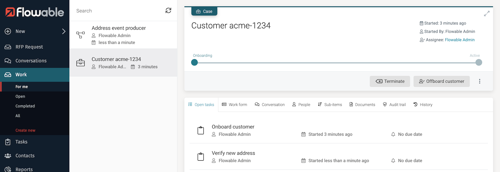The height and width of the screenshot is (172, 500).
Task: Click the clipboard icon for Onboard customer
Action: [201, 130]
